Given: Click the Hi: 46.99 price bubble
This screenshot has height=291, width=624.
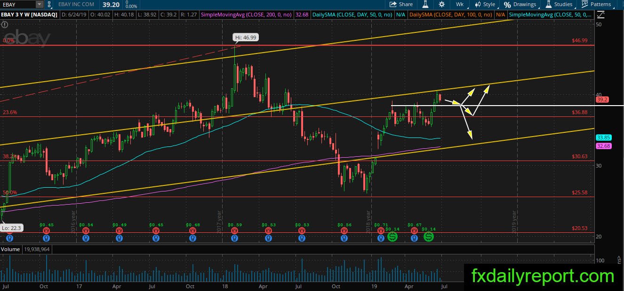Looking at the screenshot, I should click(x=246, y=38).
